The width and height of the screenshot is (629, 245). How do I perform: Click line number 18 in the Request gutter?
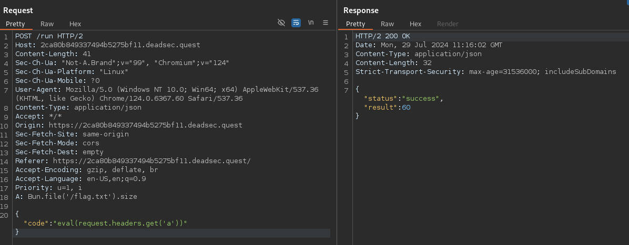4,197
